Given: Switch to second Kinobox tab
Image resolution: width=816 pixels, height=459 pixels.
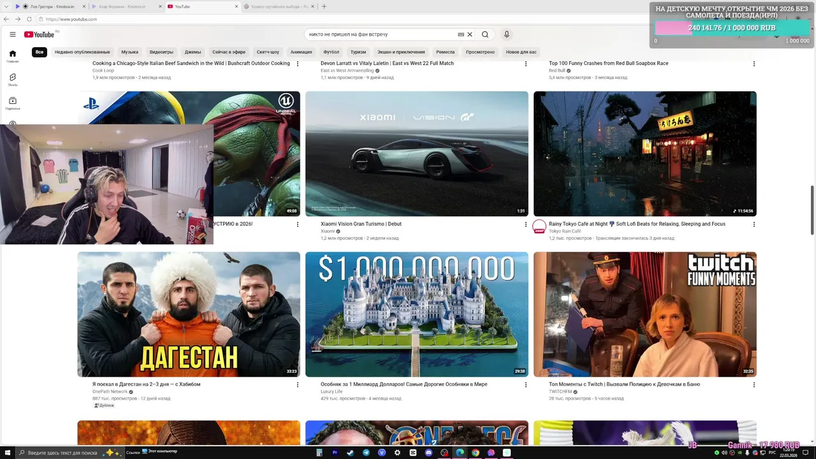Looking at the screenshot, I should tap(126, 6).
